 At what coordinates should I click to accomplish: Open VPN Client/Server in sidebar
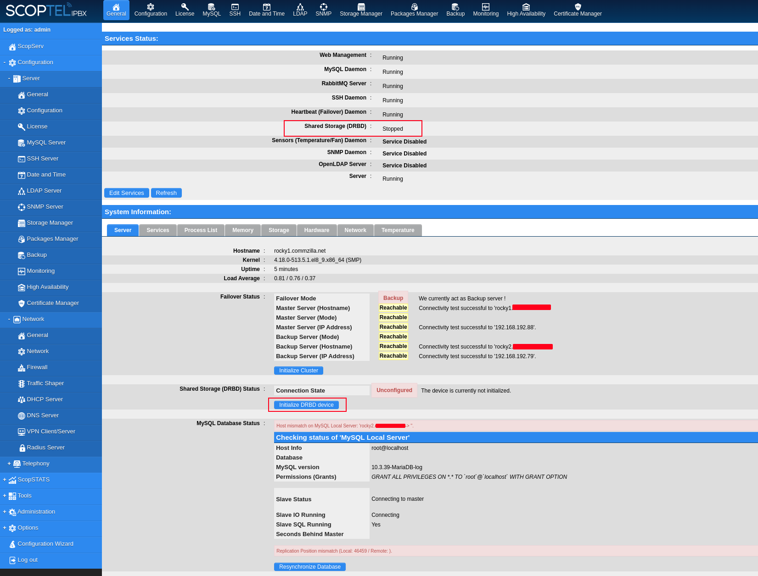51,432
